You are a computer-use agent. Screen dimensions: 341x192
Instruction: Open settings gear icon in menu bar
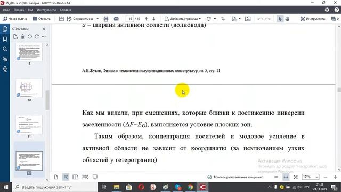coord(327,10)
